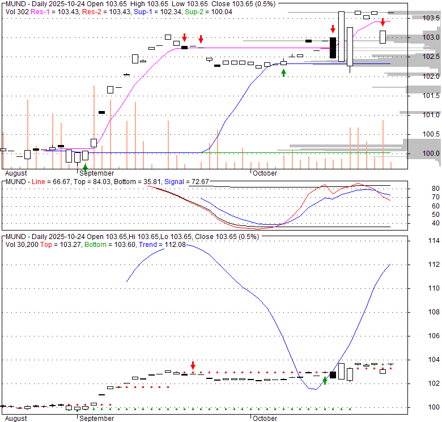Viewport: 442px width, 422px height.
Task: Click the large black candlestick in the top chart
Action: pyautogui.click(x=333, y=48)
